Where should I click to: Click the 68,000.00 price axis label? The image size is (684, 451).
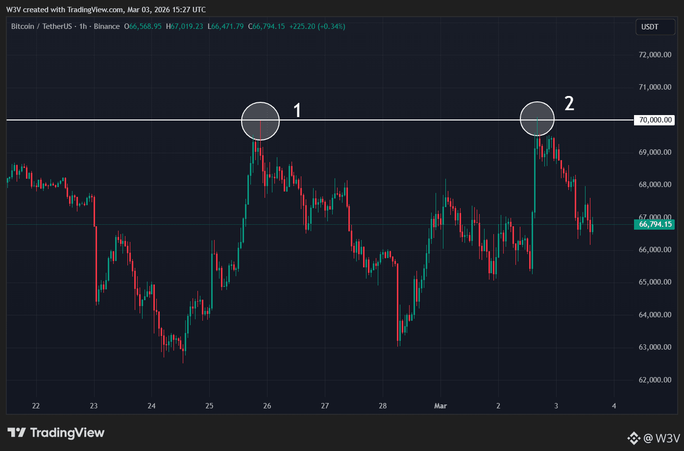coord(655,185)
